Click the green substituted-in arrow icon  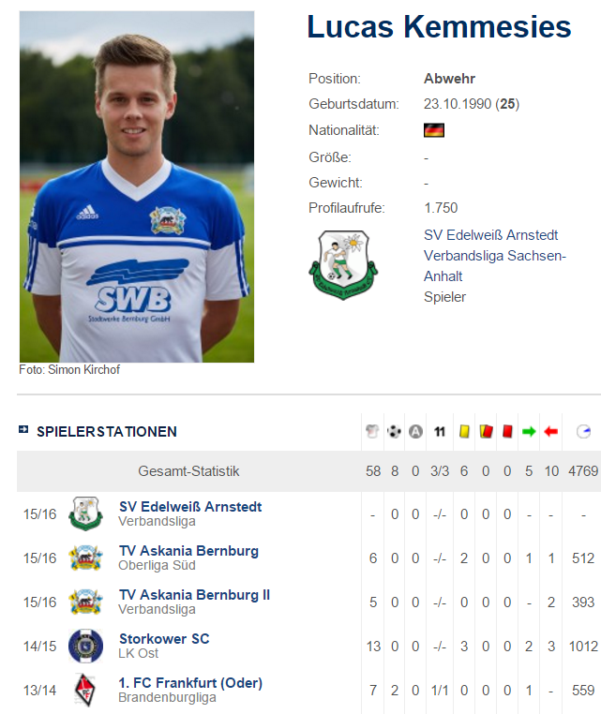(x=529, y=431)
